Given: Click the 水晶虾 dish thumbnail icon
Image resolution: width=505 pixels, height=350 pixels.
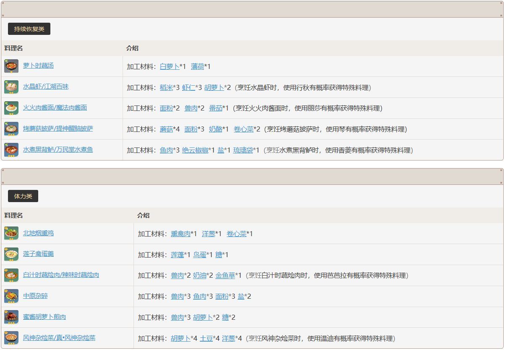Looking at the screenshot, I should [x=11, y=87].
